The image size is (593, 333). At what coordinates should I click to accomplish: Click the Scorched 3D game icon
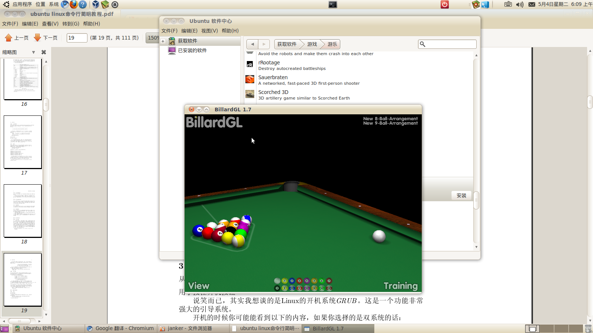tap(250, 94)
